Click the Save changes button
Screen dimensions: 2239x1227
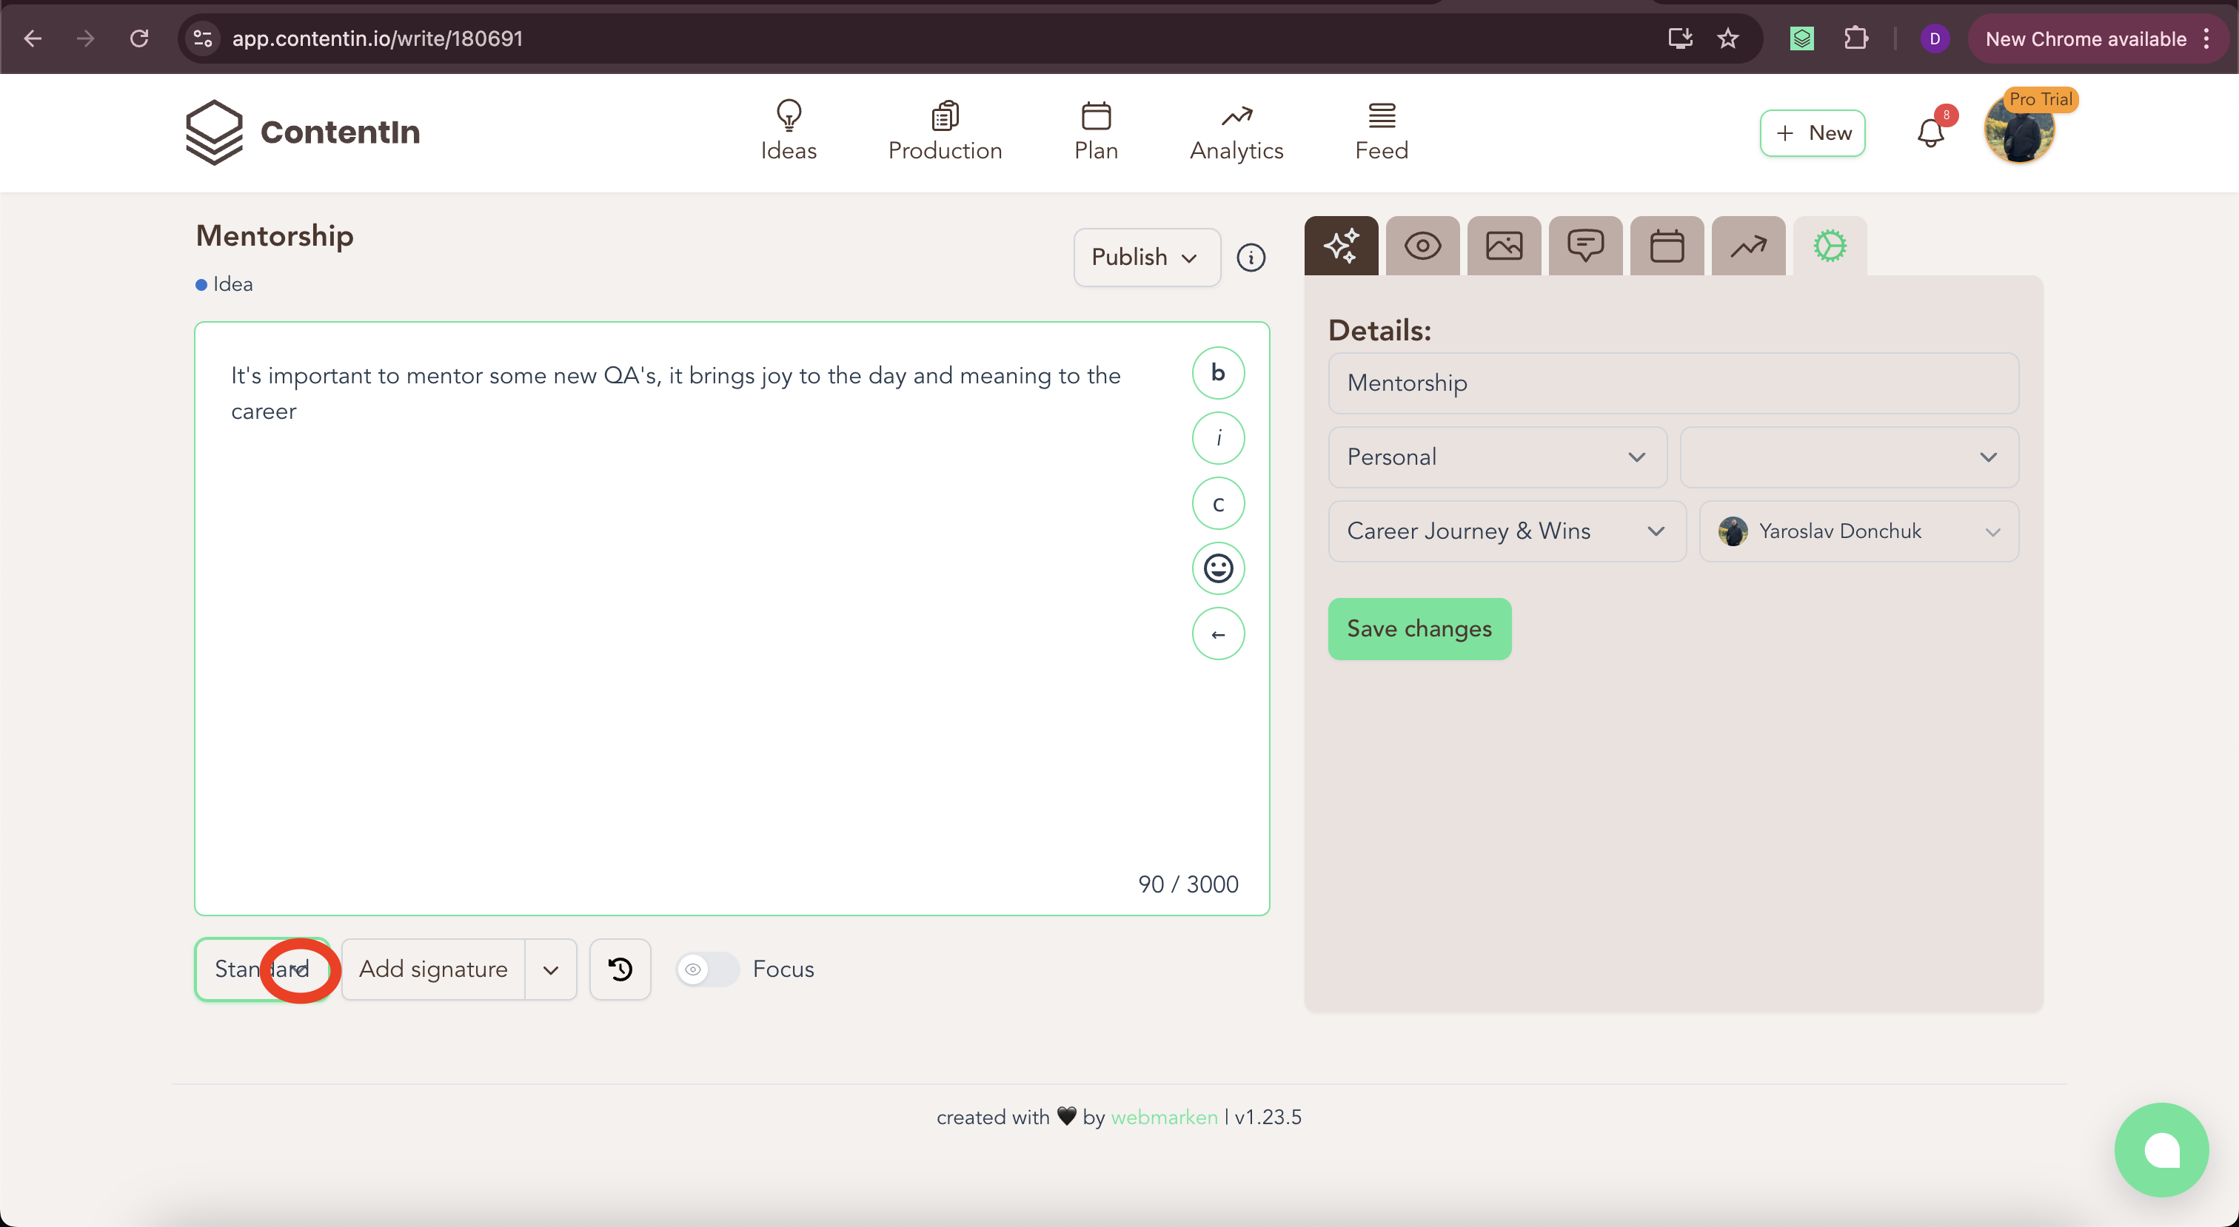coord(1419,628)
